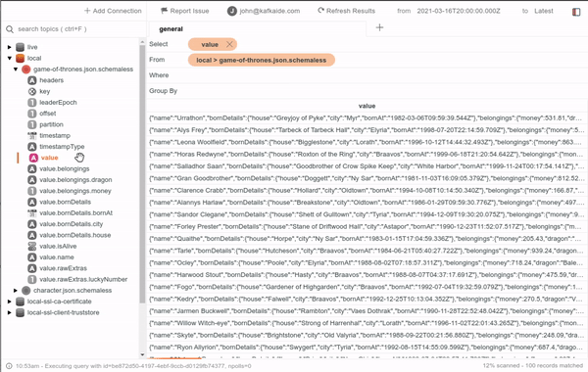Click the game-of-thrones topic red icon
This screenshot has width=588, height=372.
(25, 70)
